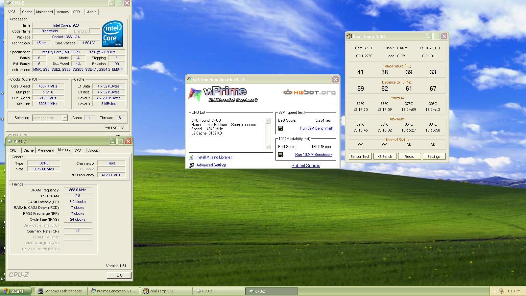Click the hwbot.org logo
This screenshot has width=526, height=296.
click(x=309, y=92)
